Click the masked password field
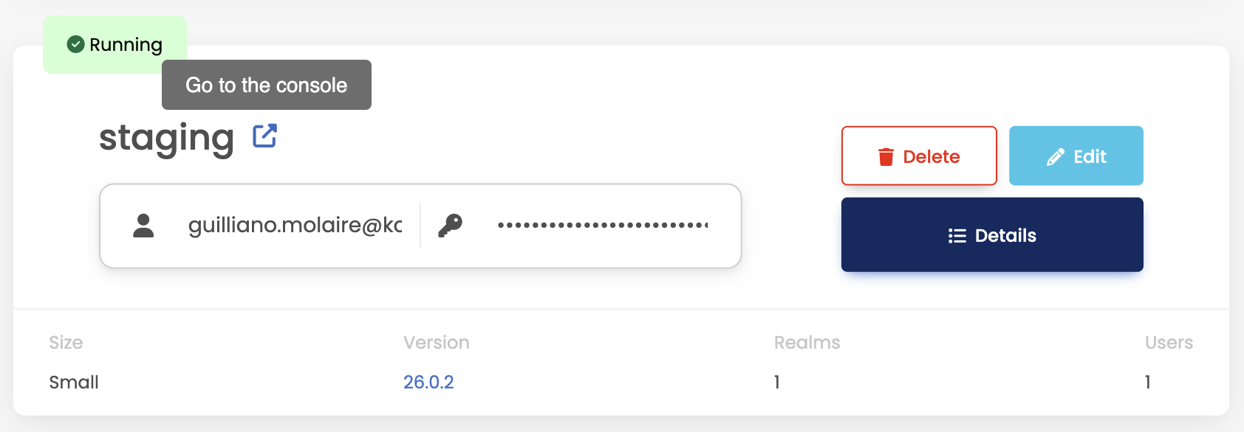This screenshot has width=1244, height=432. [602, 226]
